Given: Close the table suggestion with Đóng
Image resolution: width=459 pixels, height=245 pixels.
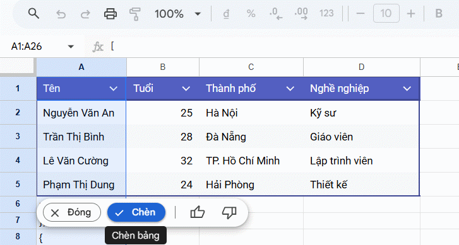Looking at the screenshot, I should (x=72, y=212).
